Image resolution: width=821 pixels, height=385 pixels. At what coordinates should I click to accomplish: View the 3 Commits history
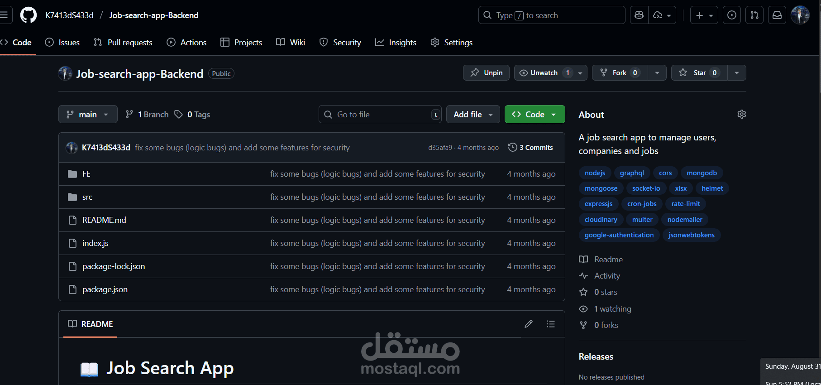pyautogui.click(x=530, y=148)
